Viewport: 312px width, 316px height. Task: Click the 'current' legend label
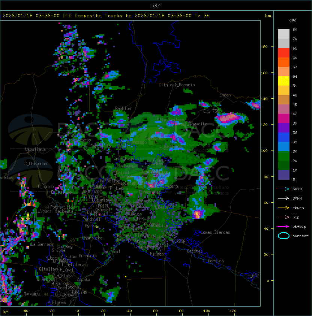[x=300, y=236]
